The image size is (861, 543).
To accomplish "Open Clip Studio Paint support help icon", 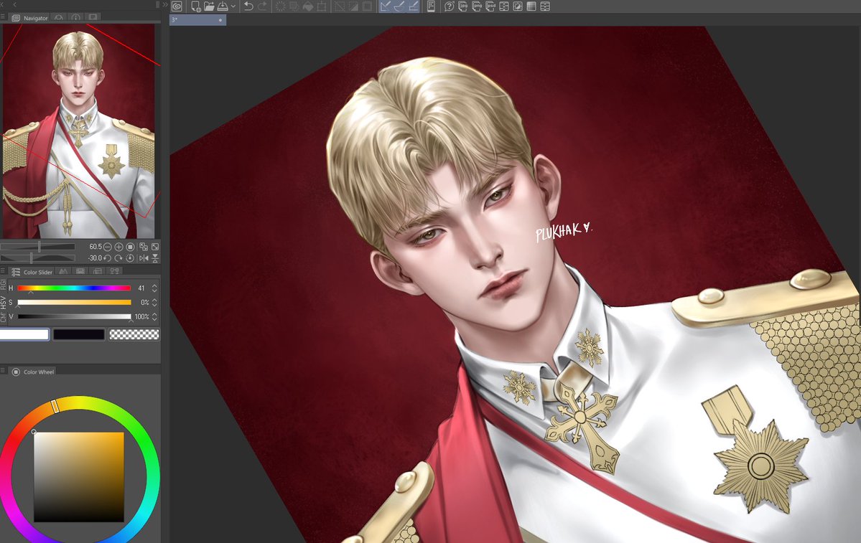I will pos(449,6).
